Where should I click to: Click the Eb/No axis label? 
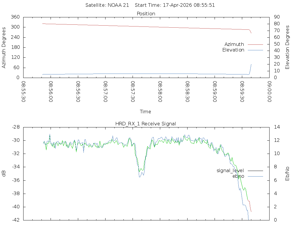[x=287, y=174]
